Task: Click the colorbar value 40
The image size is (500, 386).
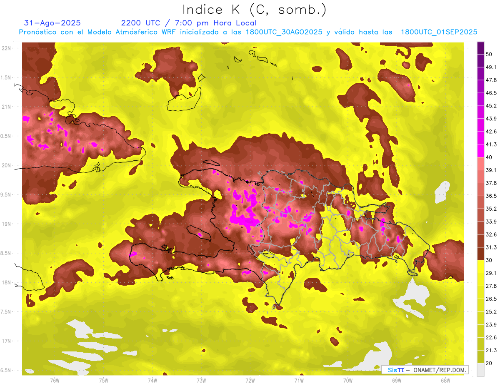Action: 489,157
